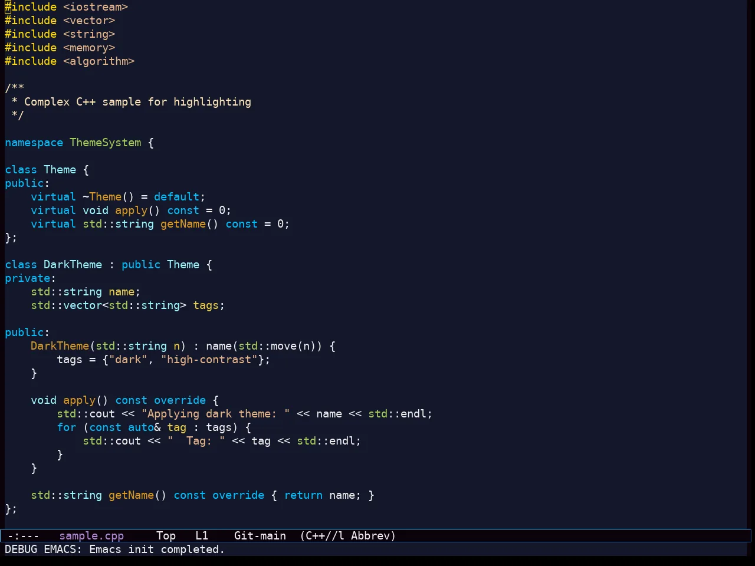
Task: Click the 'DarkTheme' constructor name
Action: click(x=60, y=346)
